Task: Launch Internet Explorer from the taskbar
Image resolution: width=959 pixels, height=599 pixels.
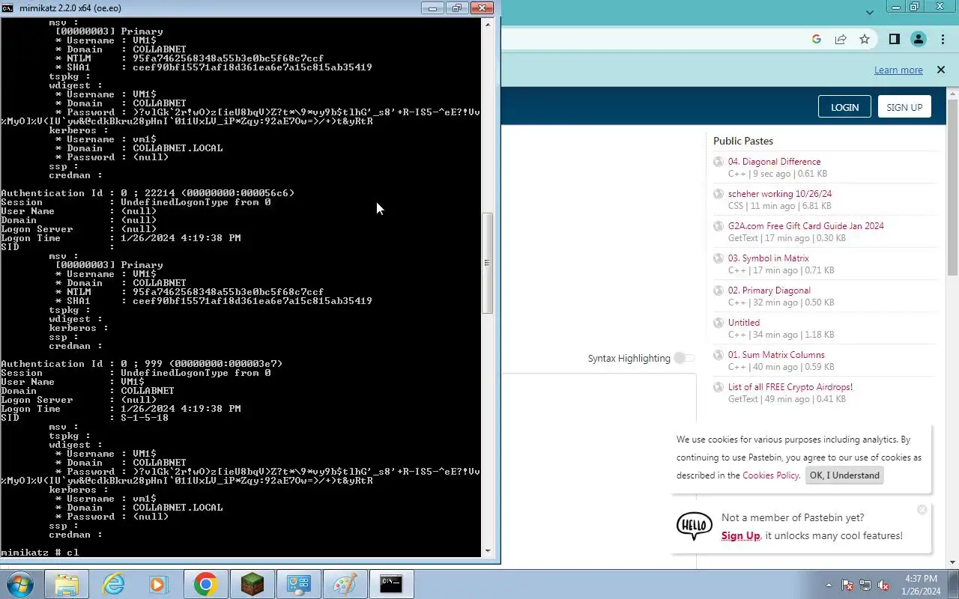Action: coord(113,584)
